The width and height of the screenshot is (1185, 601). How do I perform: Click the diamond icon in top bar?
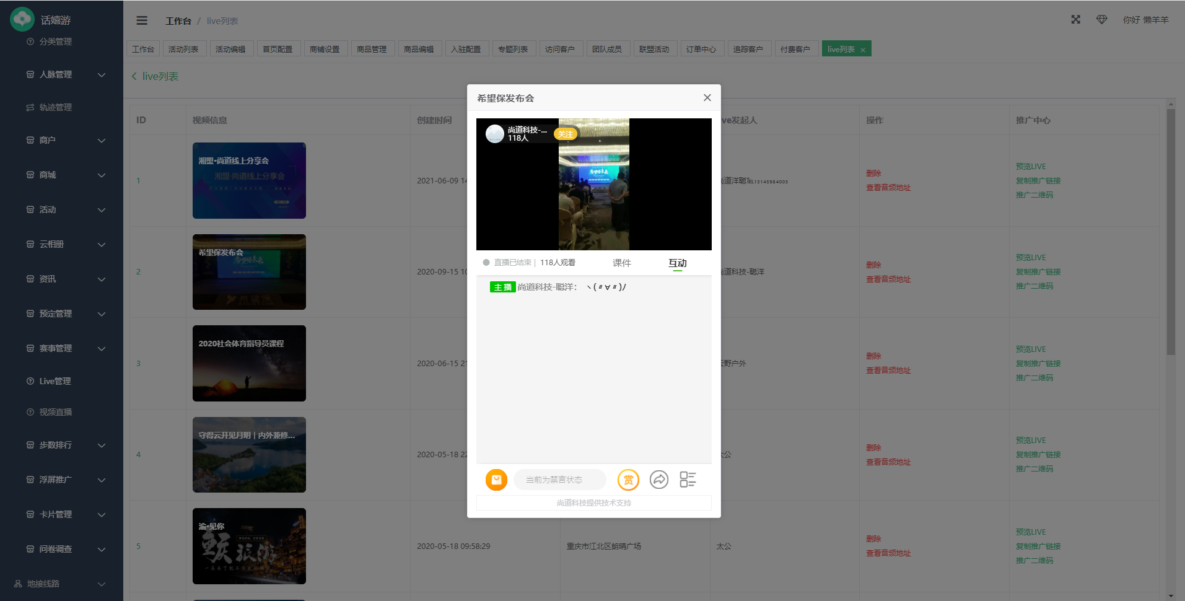(x=1102, y=20)
